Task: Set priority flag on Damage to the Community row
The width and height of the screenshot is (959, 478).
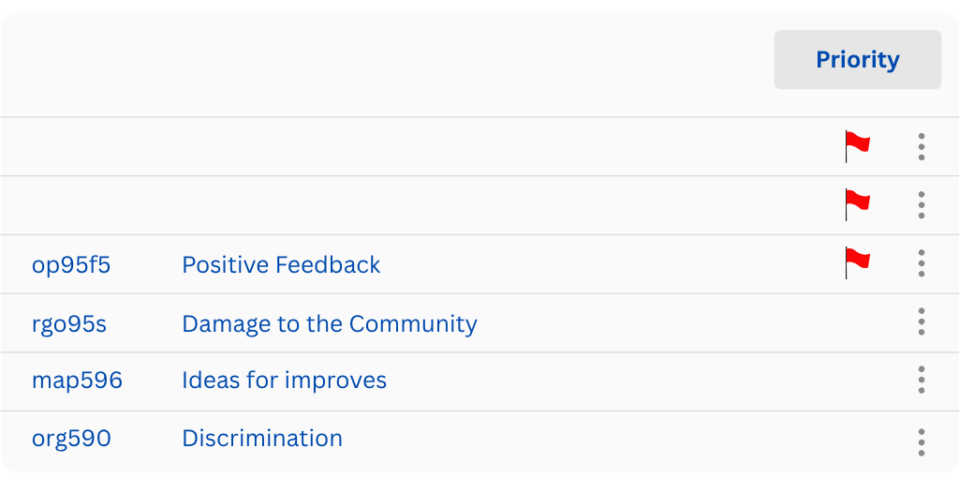Action: 857,323
